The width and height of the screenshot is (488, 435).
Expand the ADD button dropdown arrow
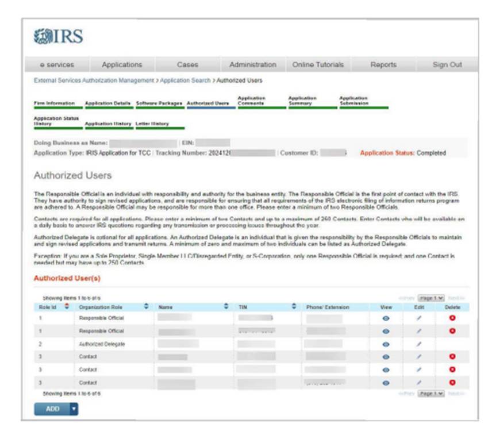pyautogui.click(x=74, y=409)
